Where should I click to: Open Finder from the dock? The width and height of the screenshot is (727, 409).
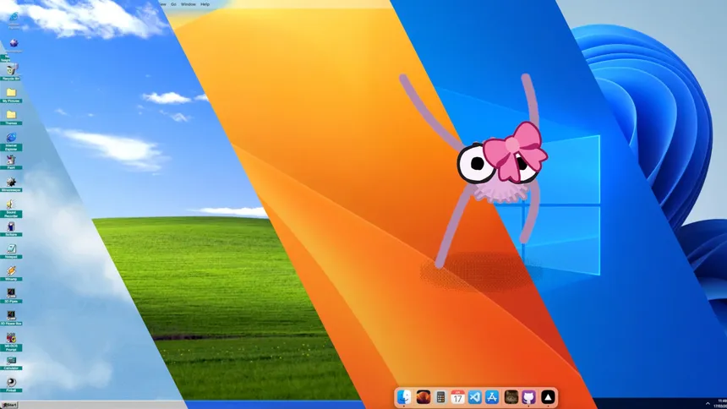pyautogui.click(x=405, y=396)
